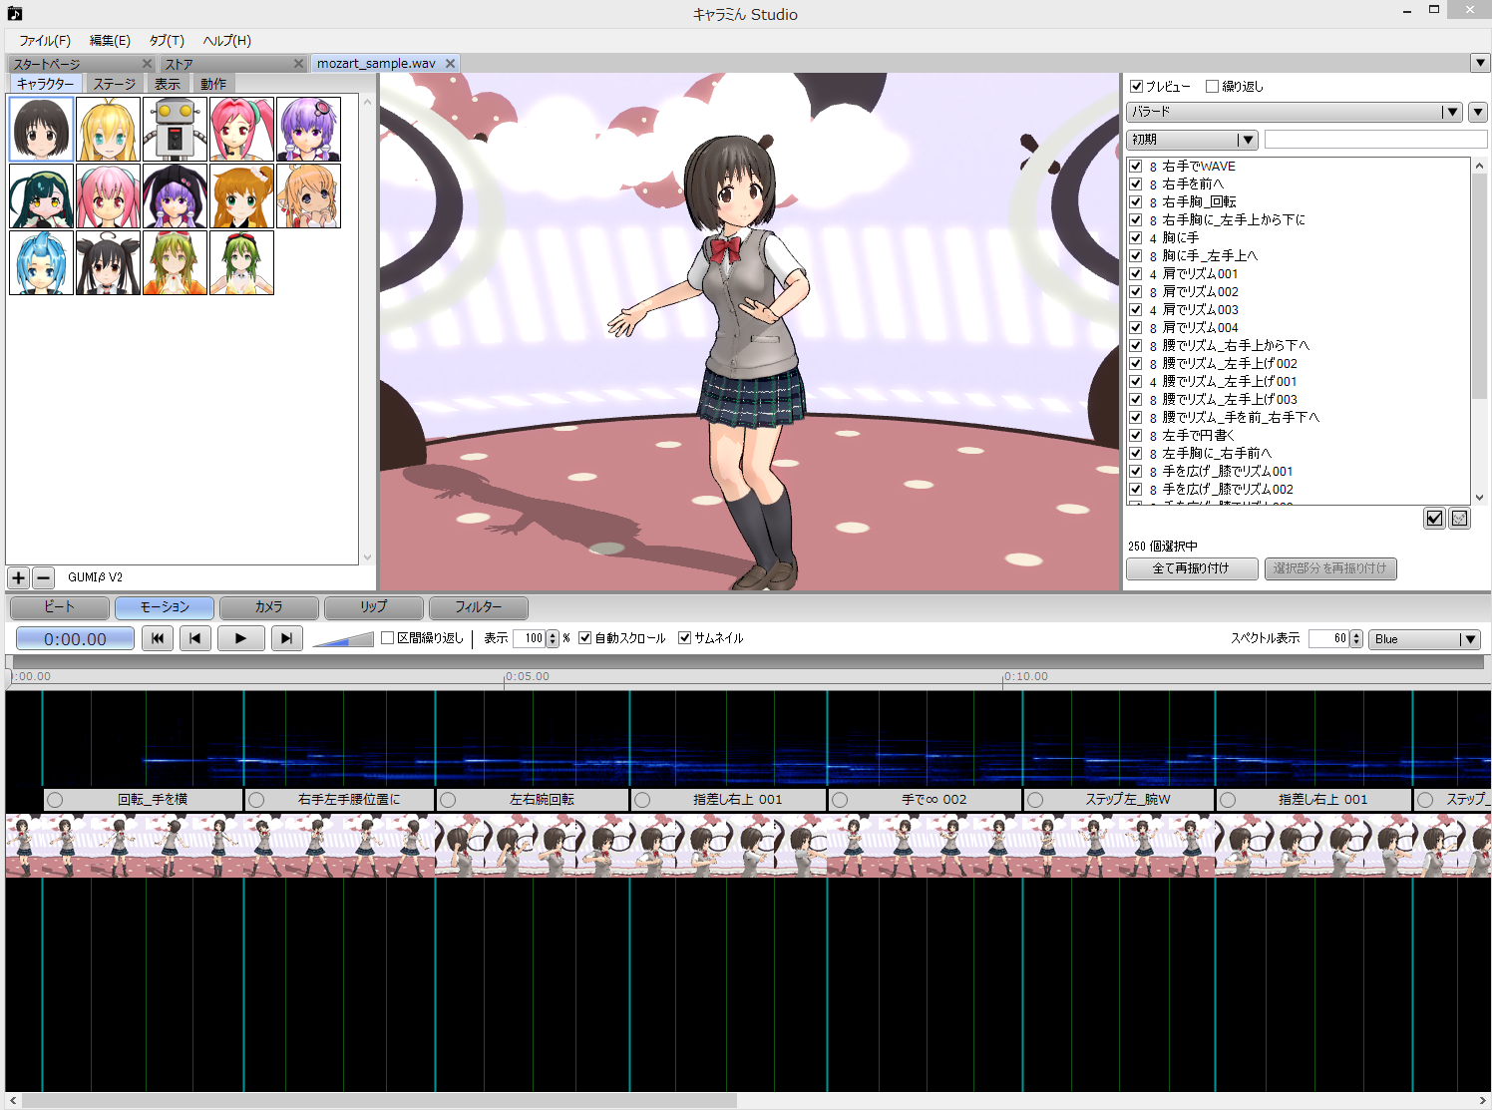The image size is (1492, 1110).
Task: Switch to カメラ mode
Action: point(267,607)
